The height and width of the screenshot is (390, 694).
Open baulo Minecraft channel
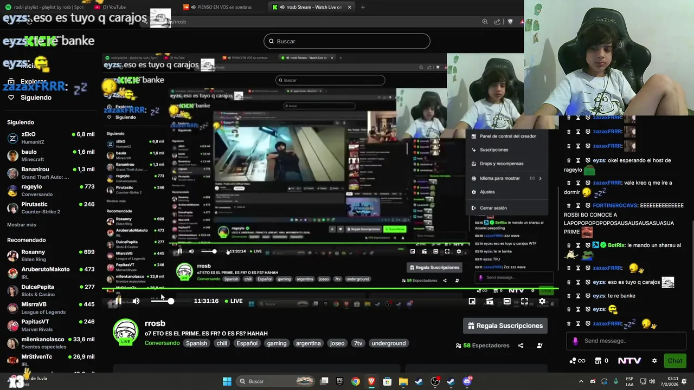tap(51, 155)
